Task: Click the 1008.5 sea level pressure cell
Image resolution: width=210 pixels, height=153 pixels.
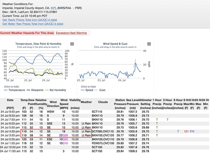Action: point(133,151)
